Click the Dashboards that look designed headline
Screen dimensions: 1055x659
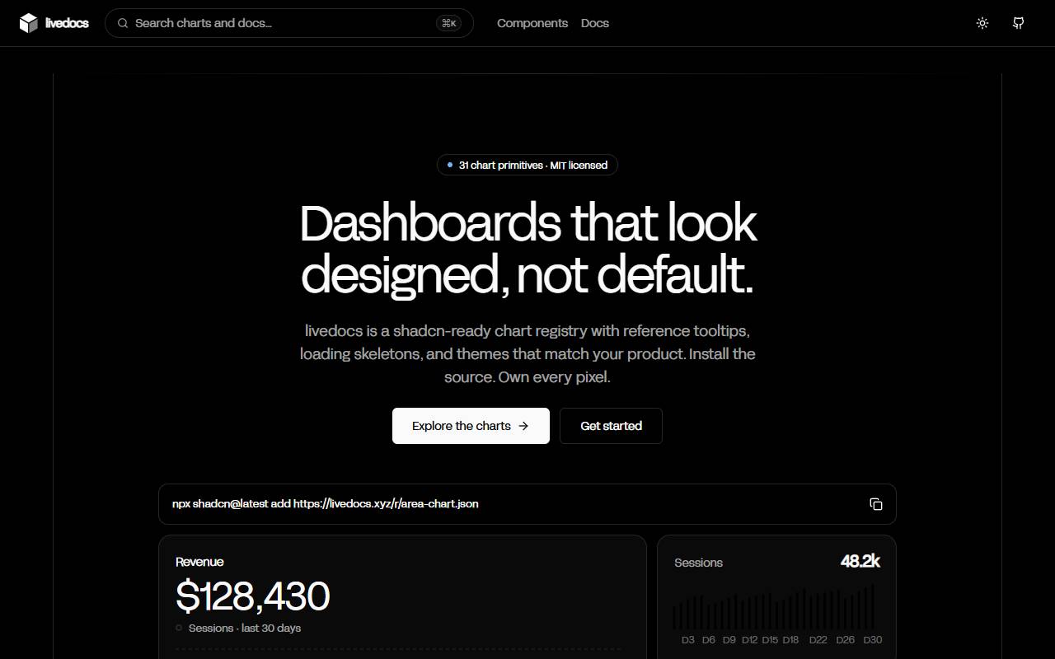[527, 249]
